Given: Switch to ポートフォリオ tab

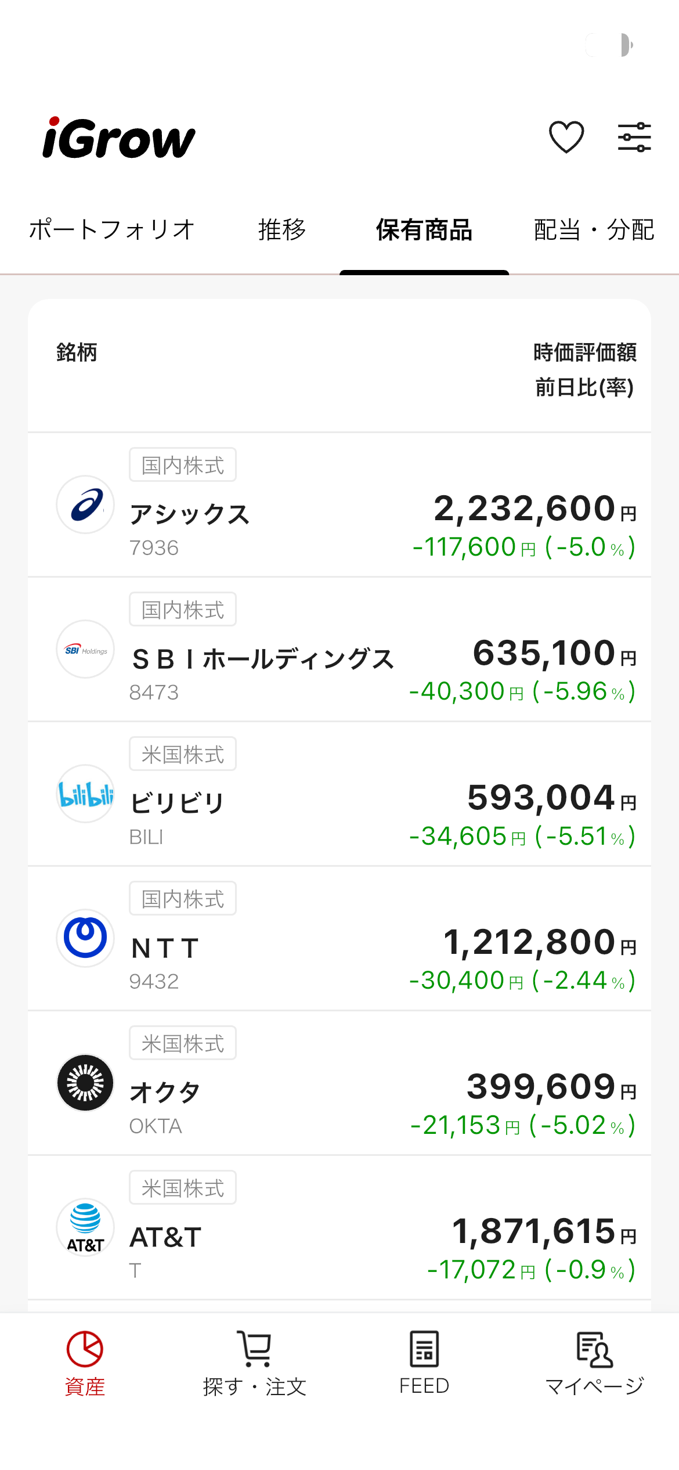Looking at the screenshot, I should [x=112, y=230].
